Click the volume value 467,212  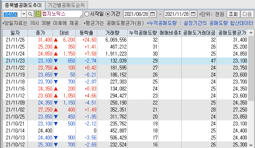click(118, 47)
